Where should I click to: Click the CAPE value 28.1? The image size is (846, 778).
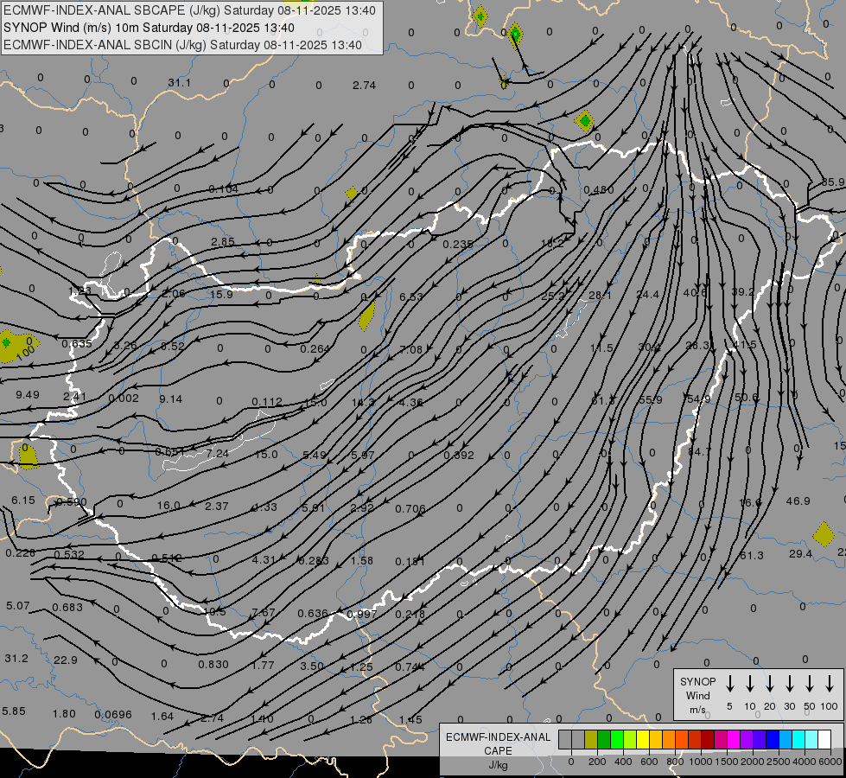[600, 296]
